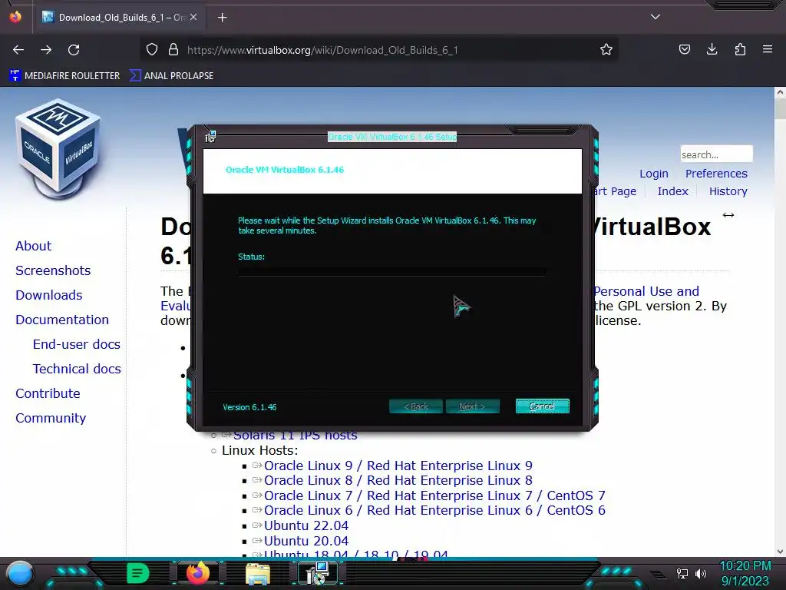
Task: Open the extensions puzzle icon
Action: [740, 50]
